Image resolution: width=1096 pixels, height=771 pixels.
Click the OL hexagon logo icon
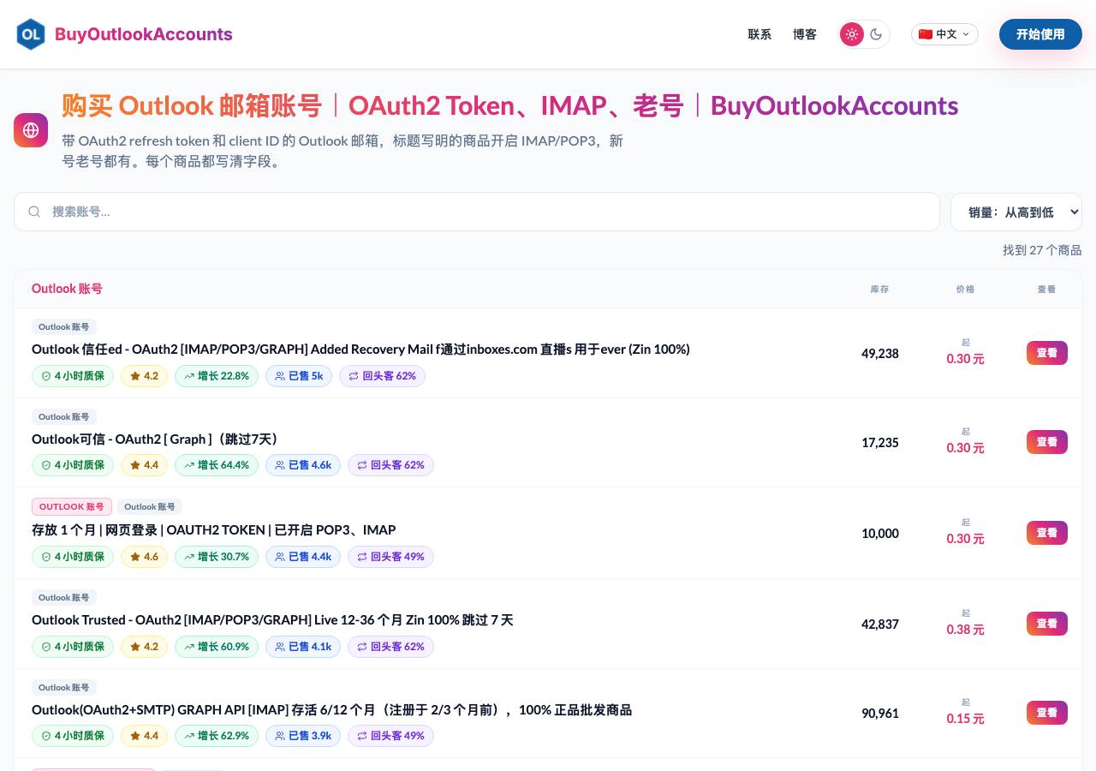coord(31,34)
